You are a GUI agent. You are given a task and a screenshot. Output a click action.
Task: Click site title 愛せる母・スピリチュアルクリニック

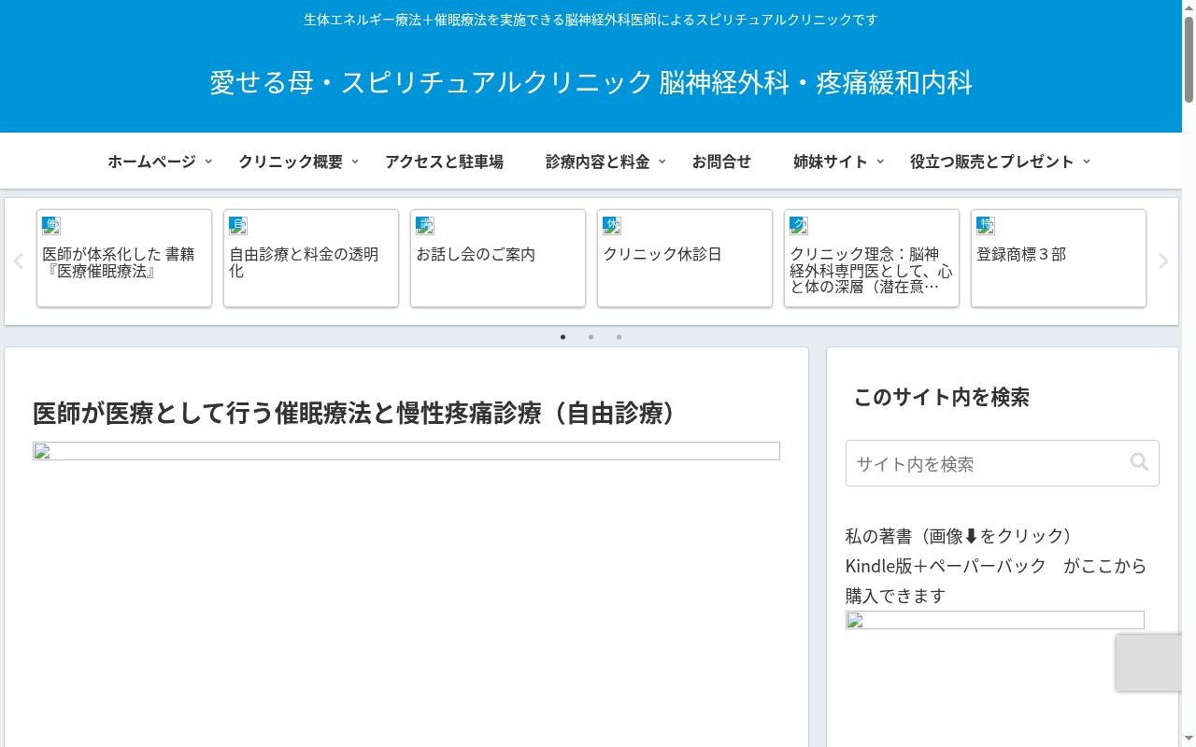(x=591, y=82)
